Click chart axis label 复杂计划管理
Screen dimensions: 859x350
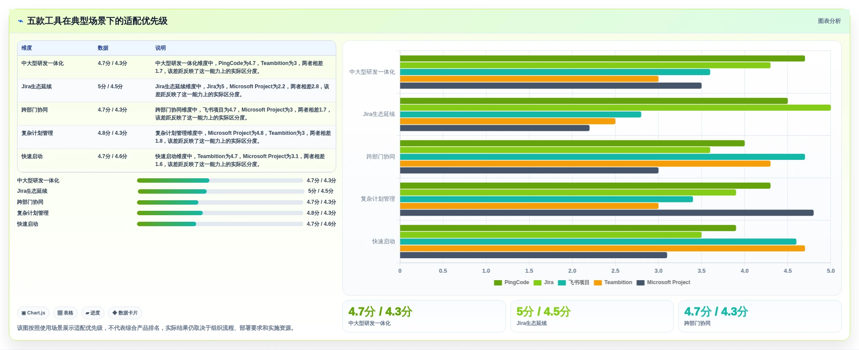(x=378, y=199)
